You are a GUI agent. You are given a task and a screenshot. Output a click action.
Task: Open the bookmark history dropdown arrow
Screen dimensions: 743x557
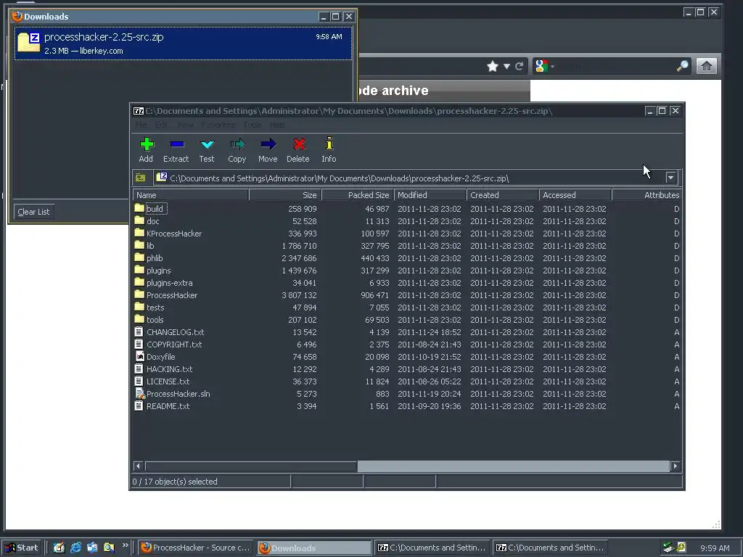point(506,66)
